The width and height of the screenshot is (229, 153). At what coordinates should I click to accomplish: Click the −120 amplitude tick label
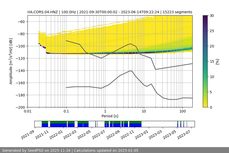coord(20,58)
